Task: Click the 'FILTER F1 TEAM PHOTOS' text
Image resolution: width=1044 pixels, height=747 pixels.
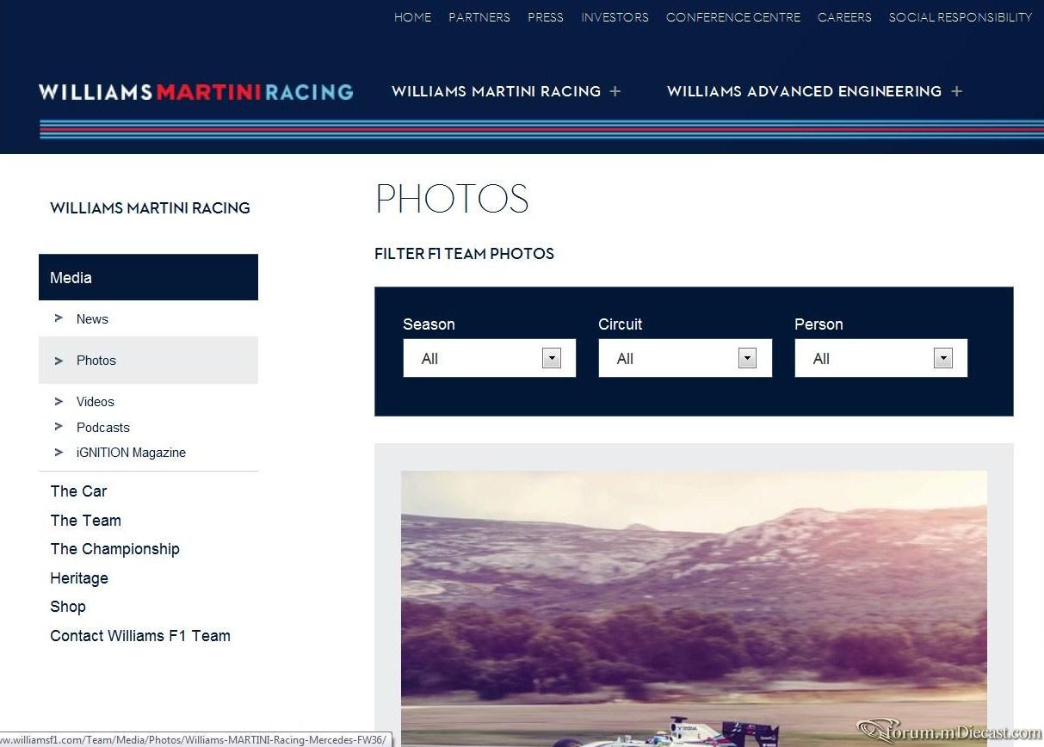Action: coord(464,254)
